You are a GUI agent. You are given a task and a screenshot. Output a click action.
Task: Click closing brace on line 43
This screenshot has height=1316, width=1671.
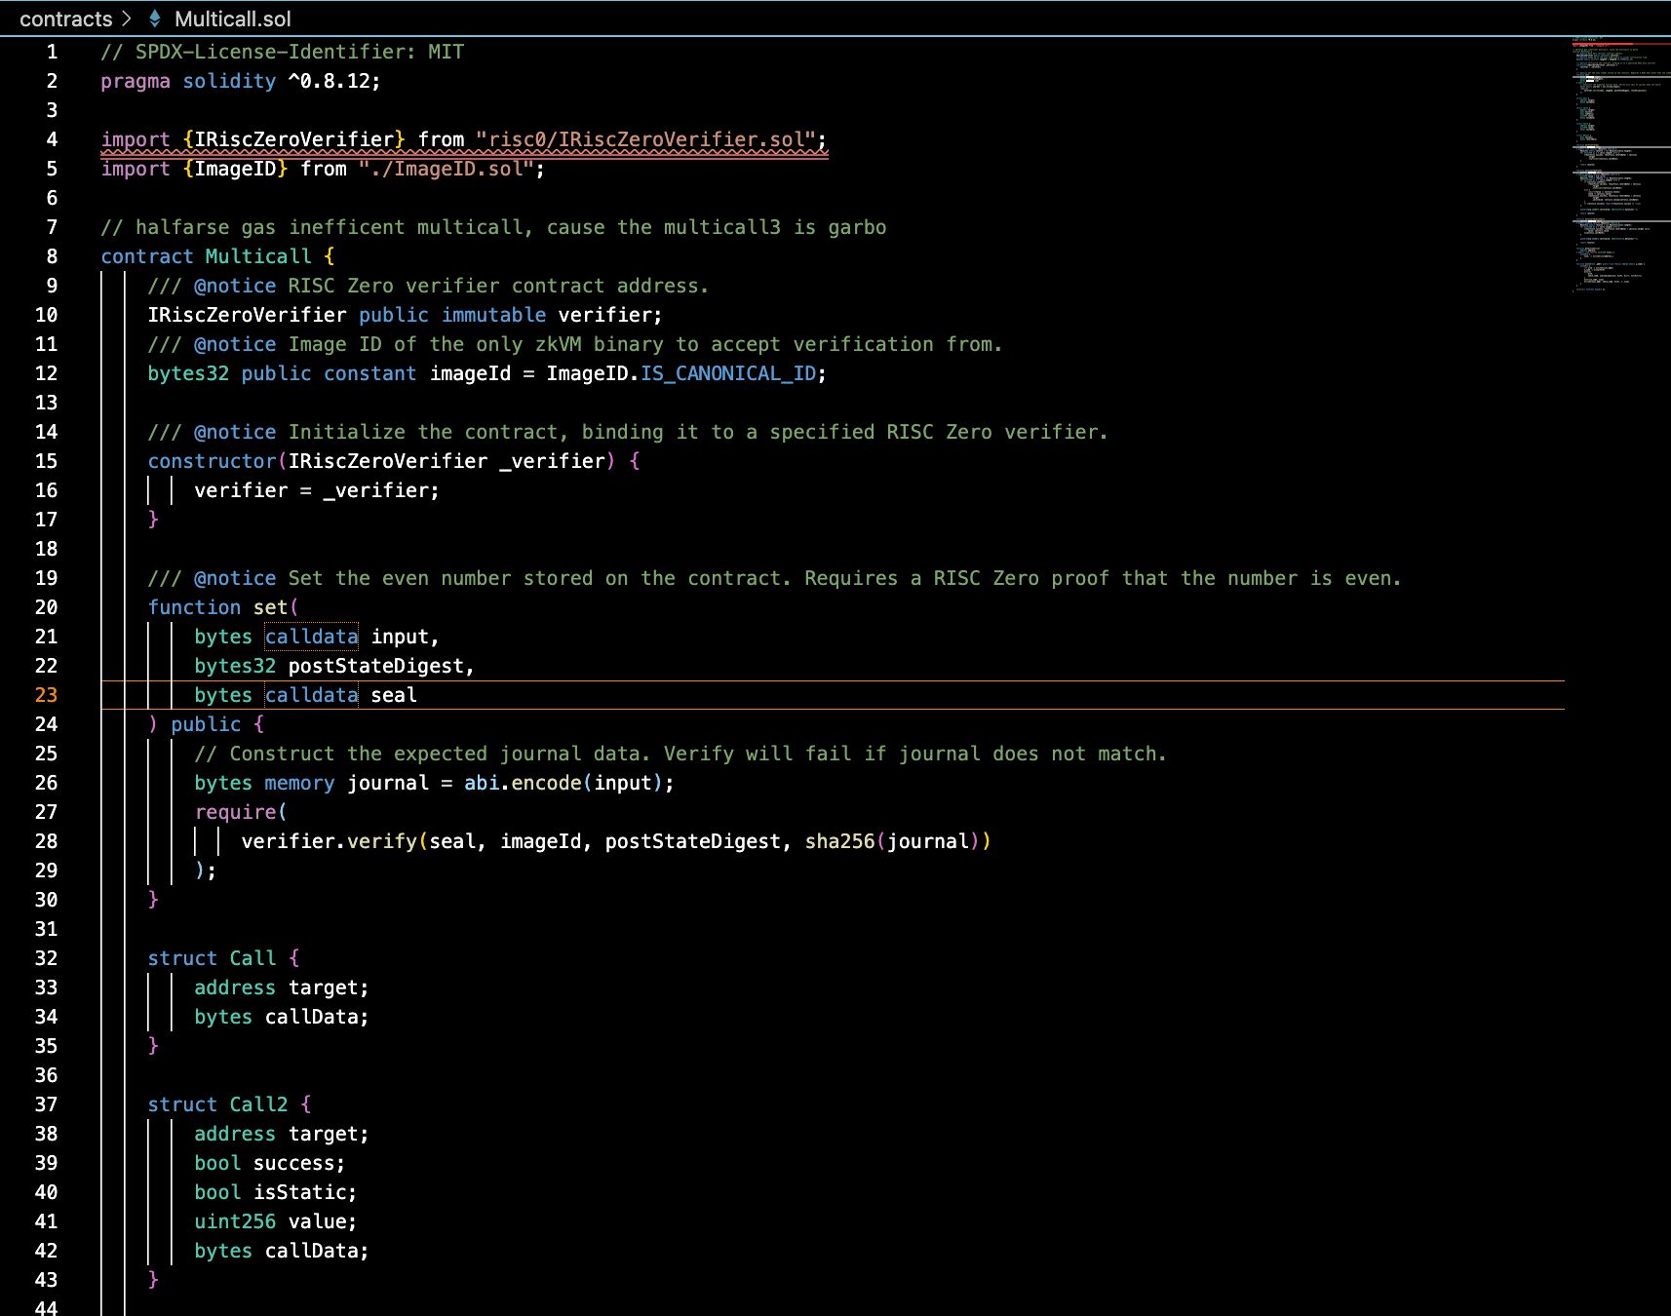[153, 1280]
